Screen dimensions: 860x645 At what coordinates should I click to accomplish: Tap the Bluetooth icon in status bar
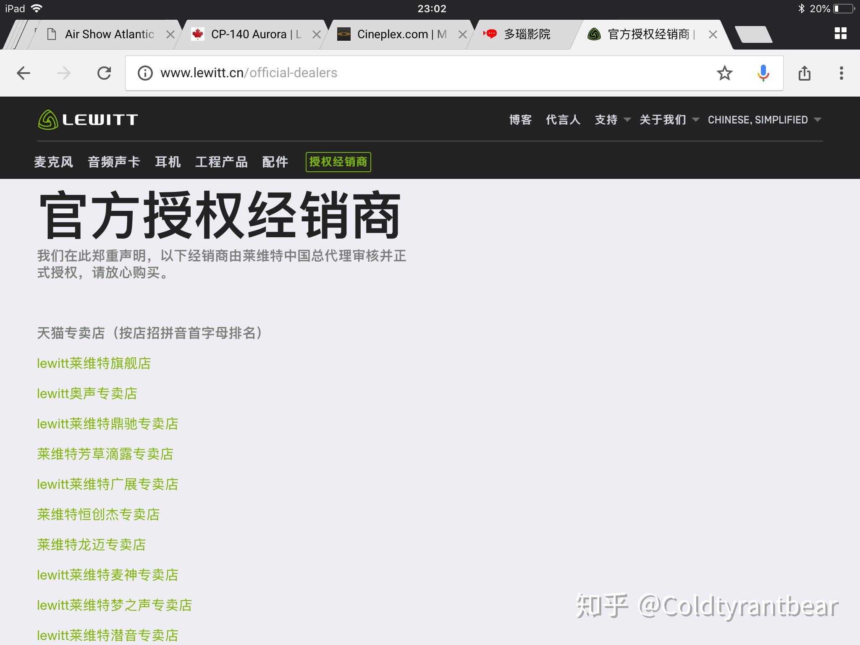click(x=801, y=8)
